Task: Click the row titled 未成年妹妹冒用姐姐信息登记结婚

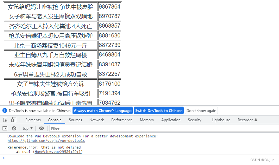Action: point(51,64)
